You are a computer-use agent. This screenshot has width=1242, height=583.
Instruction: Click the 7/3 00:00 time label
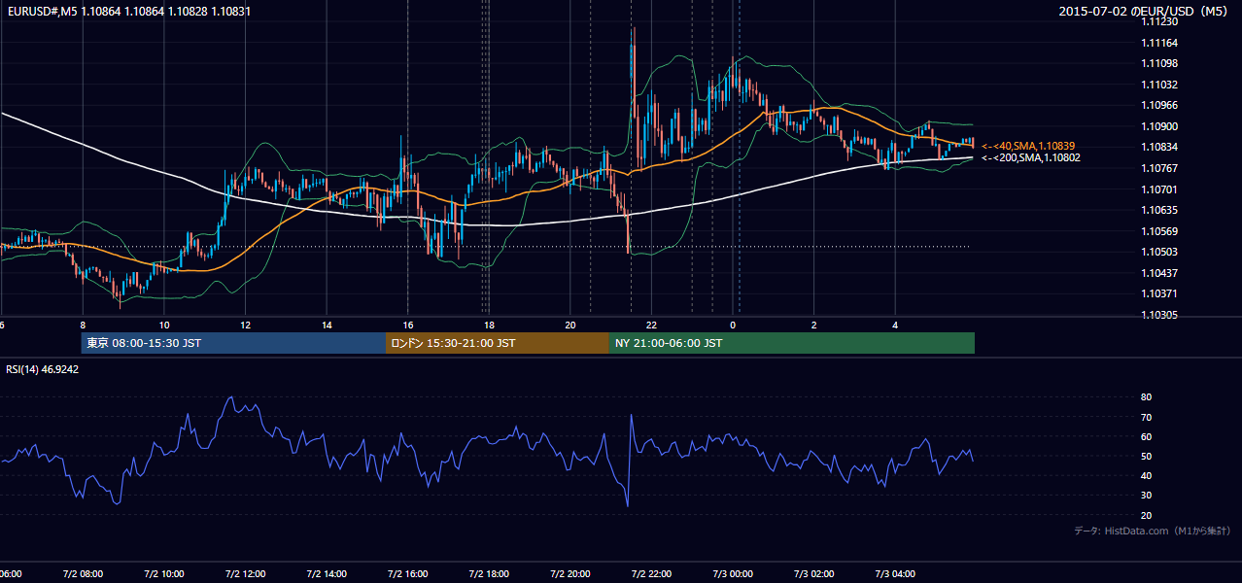coord(733,574)
